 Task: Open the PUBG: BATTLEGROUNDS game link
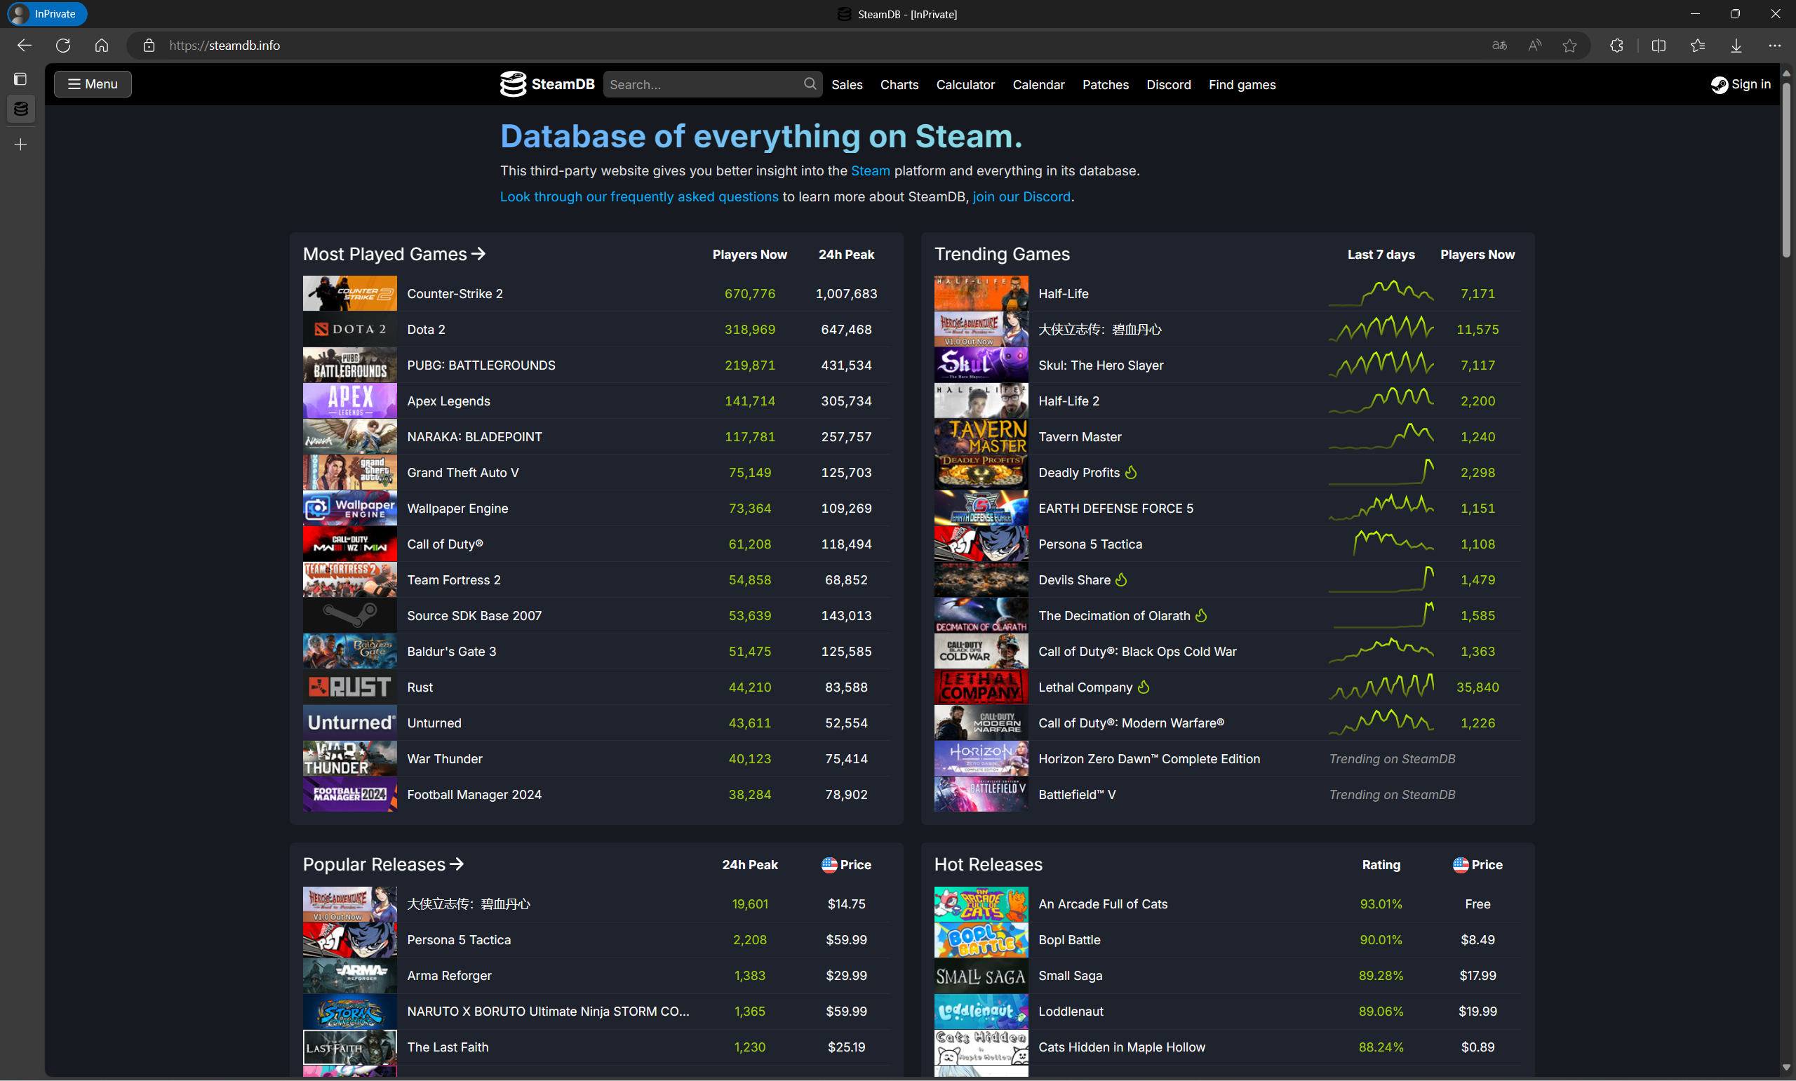(481, 365)
